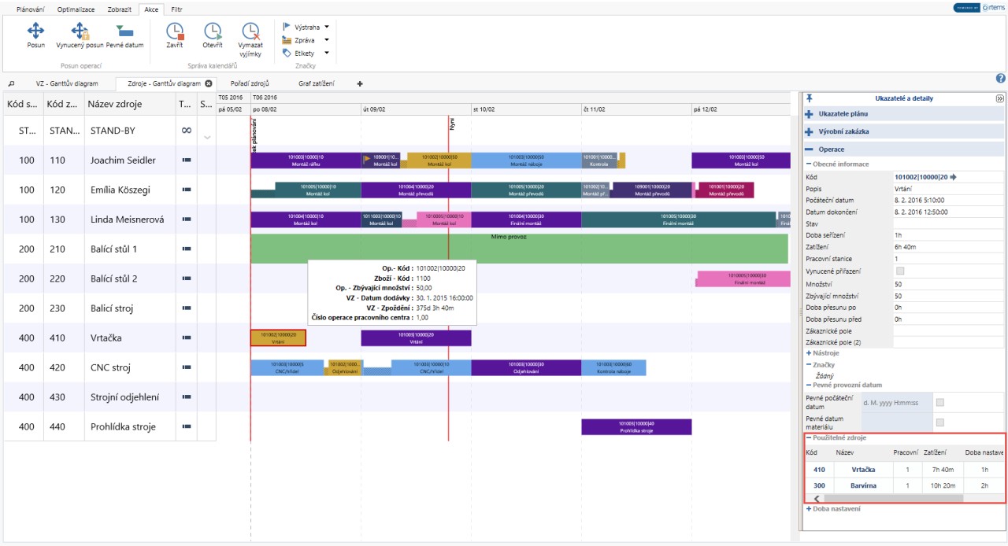Collapse details panel with double-arrow button
1008x546 pixels.
(x=1000, y=98)
